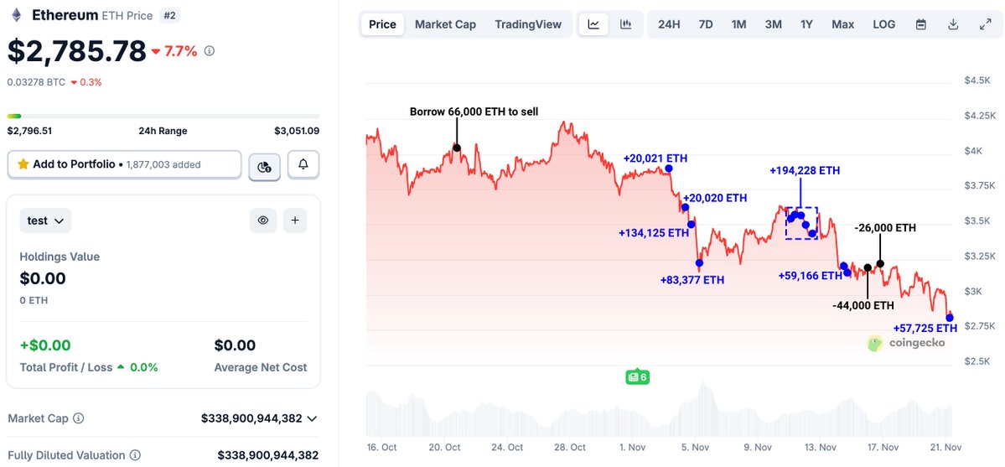Click the 24h Range progress bar
Screen dimensions: 1005x467
[x=163, y=116]
